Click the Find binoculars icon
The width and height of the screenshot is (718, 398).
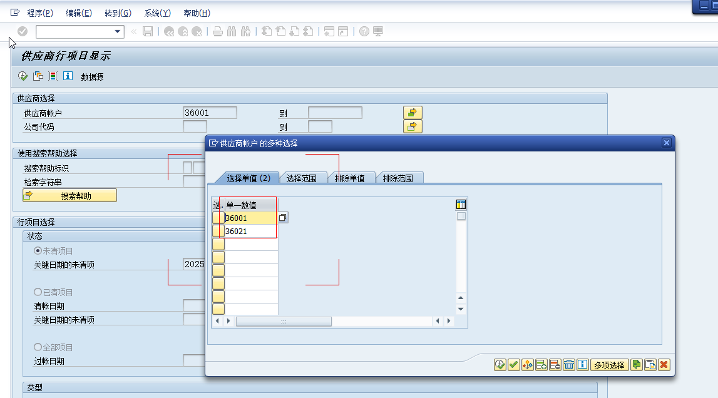click(232, 31)
